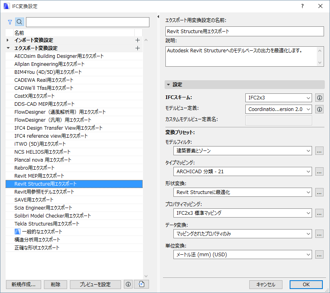Click info icon beside プレビューを設定

pos(128,284)
